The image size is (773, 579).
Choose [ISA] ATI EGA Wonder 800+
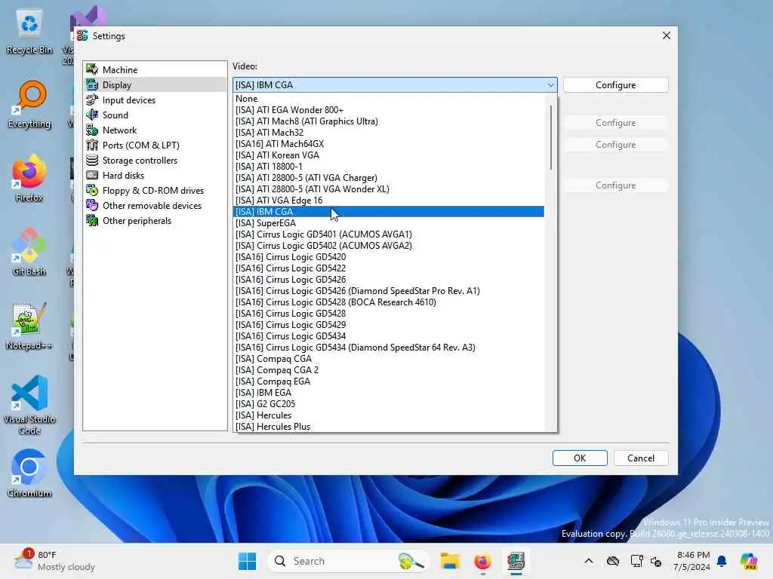[x=389, y=110]
